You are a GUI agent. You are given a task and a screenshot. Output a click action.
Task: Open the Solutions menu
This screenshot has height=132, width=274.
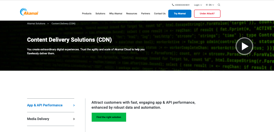[x=100, y=14]
